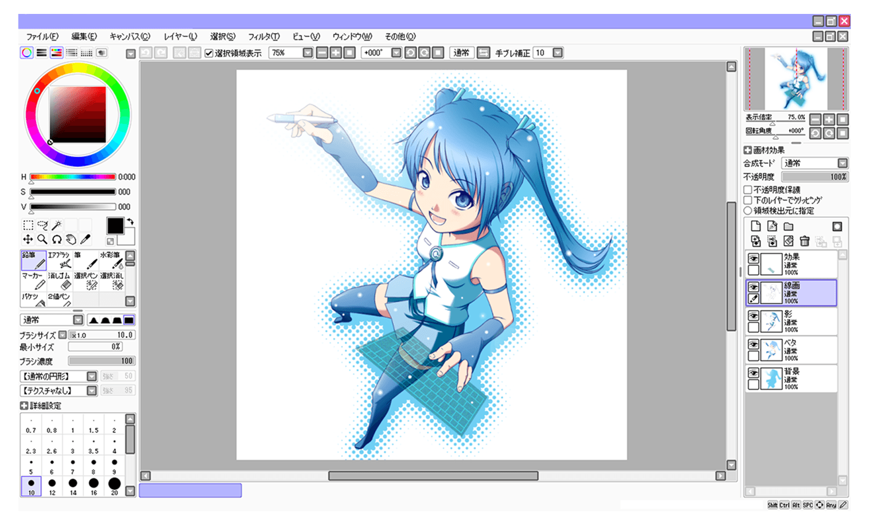Image resolution: width=870 pixels, height=525 pixels.
Task: Uncheck the 選択領域表示 checkbox
Action: 209,53
